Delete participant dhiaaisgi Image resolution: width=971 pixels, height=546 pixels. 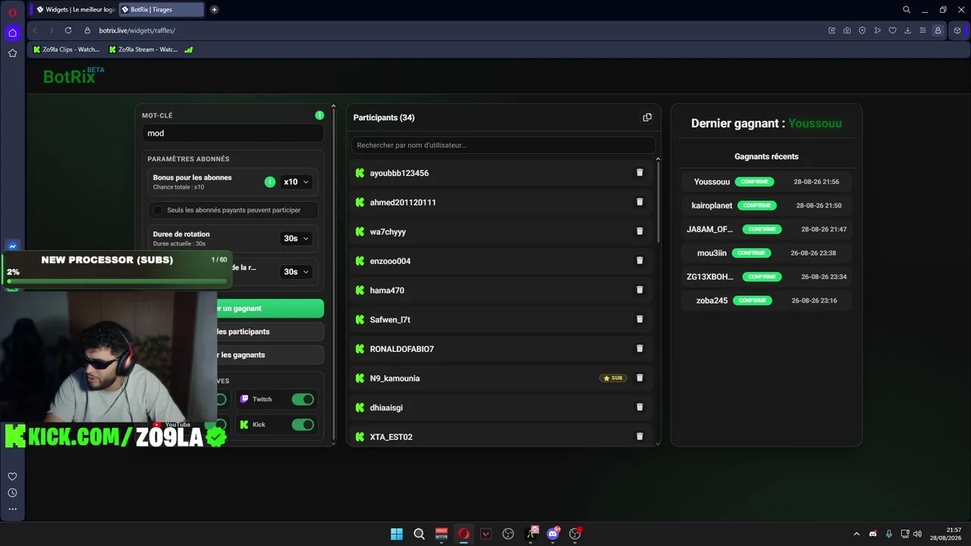click(x=639, y=407)
